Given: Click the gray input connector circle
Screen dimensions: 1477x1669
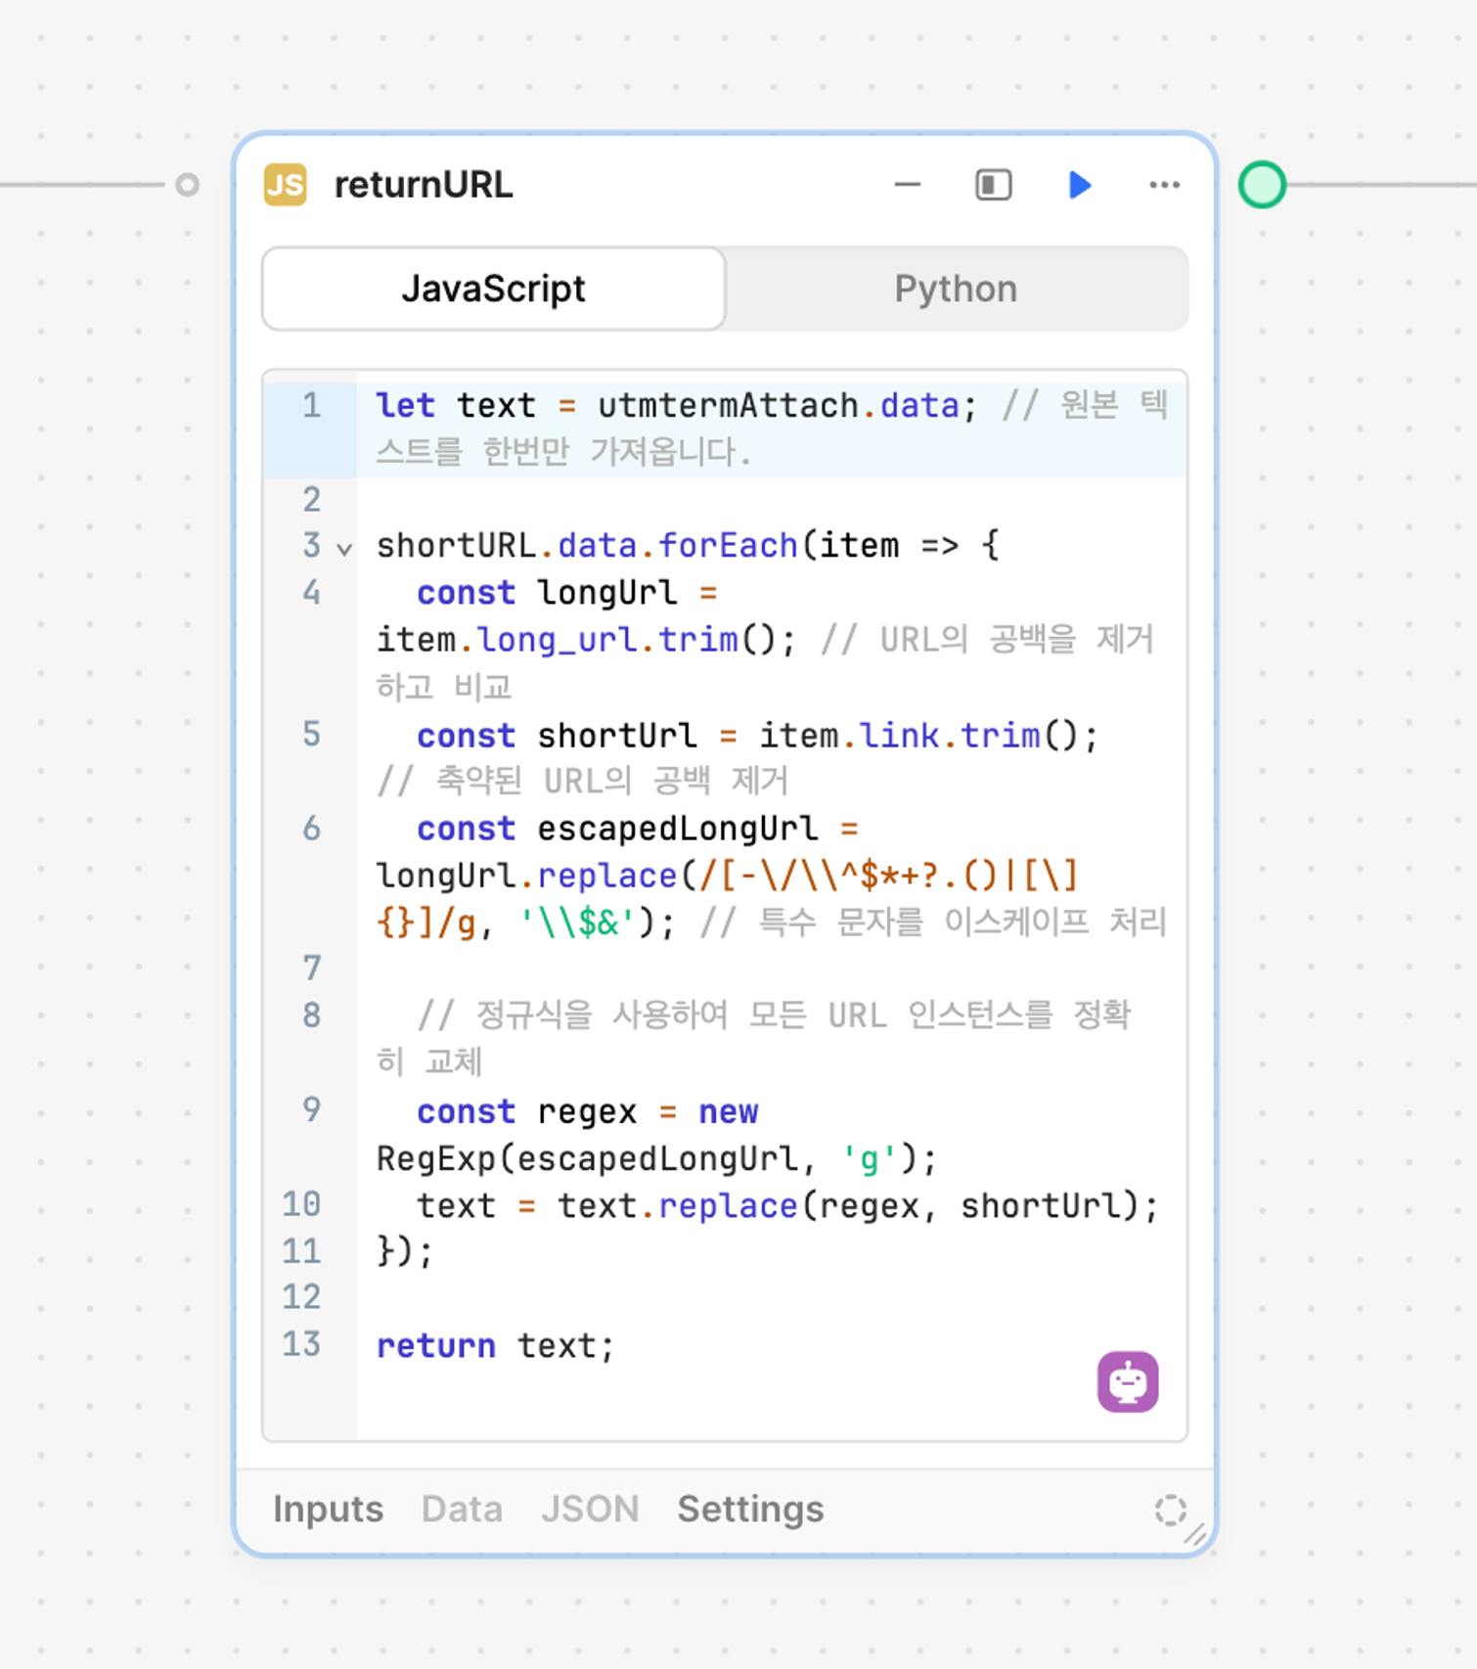Looking at the screenshot, I should pyautogui.click(x=187, y=185).
